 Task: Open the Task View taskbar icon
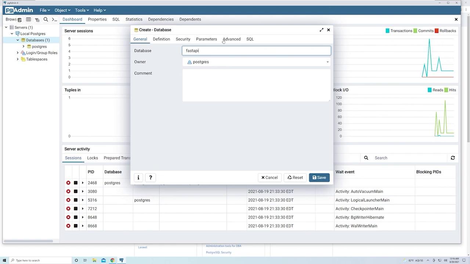tap(85, 260)
